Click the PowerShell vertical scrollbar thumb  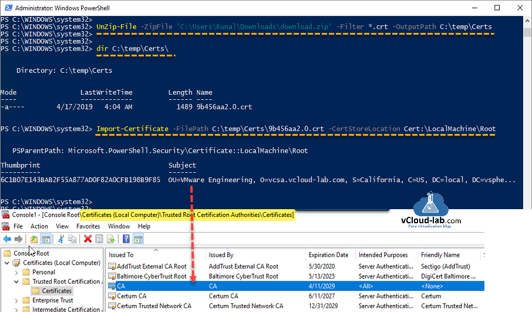pos(527,32)
